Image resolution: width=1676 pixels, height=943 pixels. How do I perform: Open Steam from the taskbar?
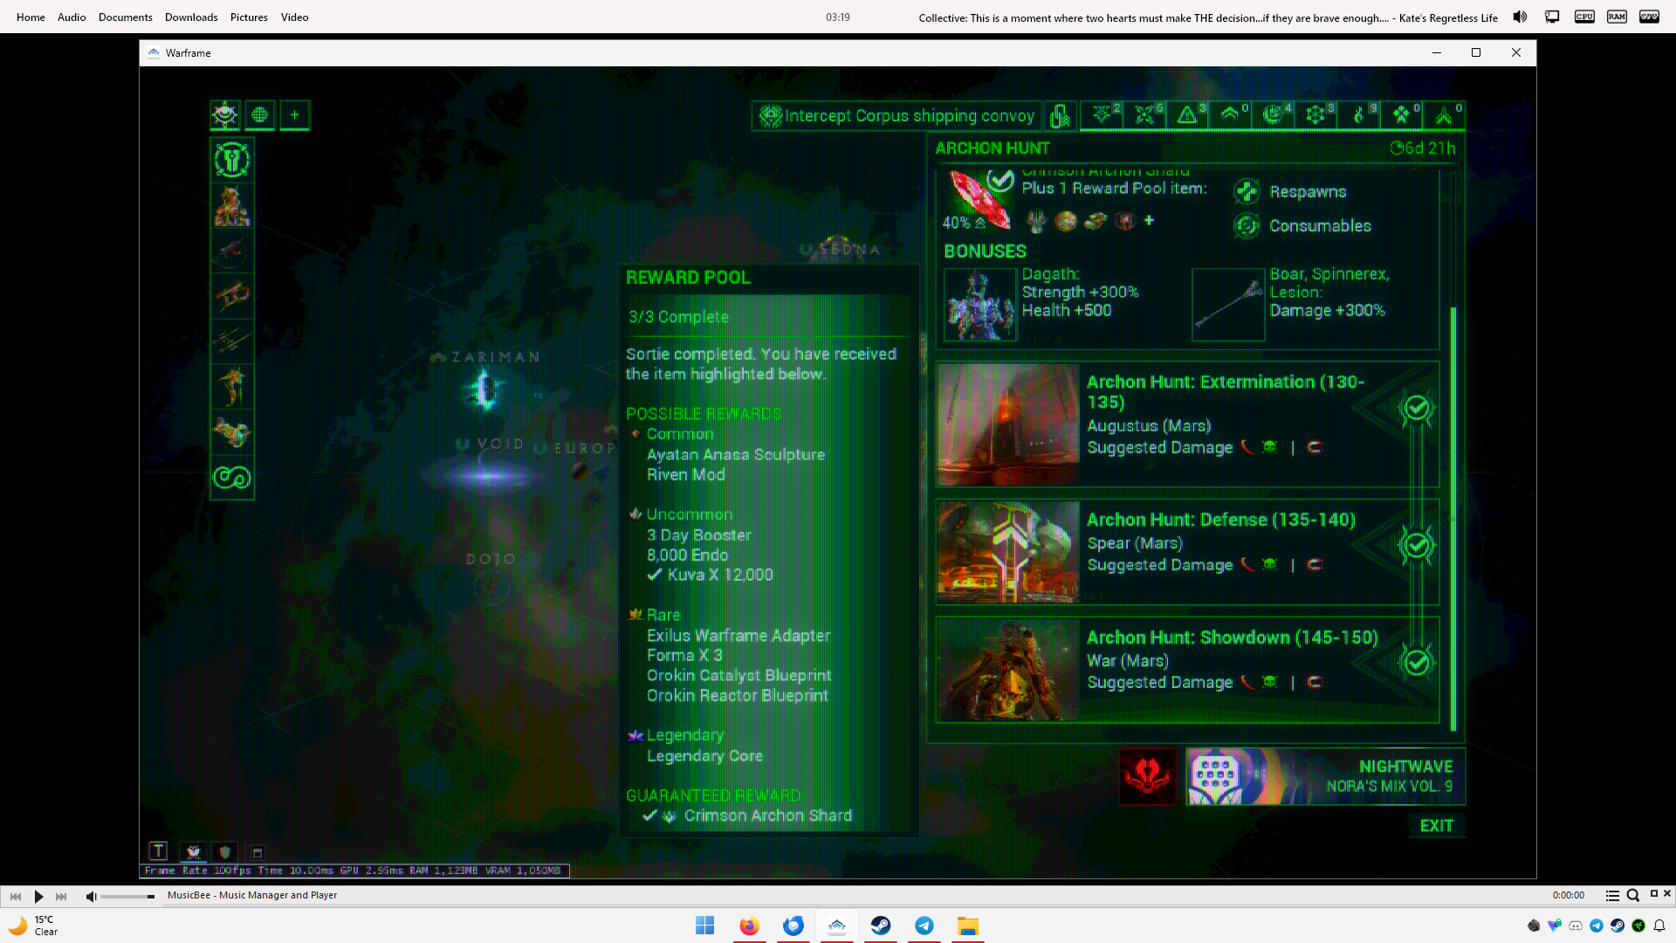point(881,926)
